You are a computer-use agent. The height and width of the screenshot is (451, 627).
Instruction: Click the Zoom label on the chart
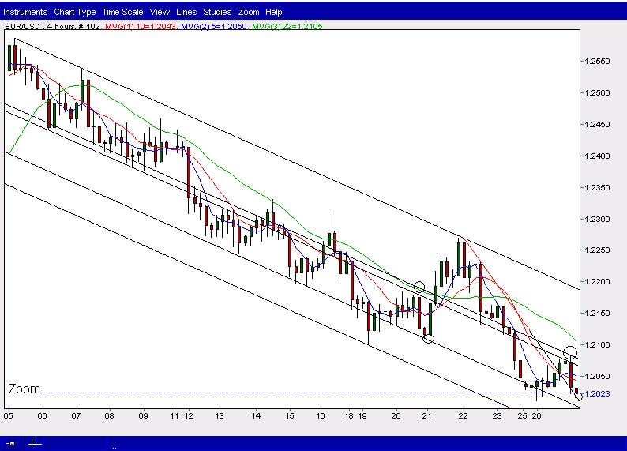click(24, 389)
